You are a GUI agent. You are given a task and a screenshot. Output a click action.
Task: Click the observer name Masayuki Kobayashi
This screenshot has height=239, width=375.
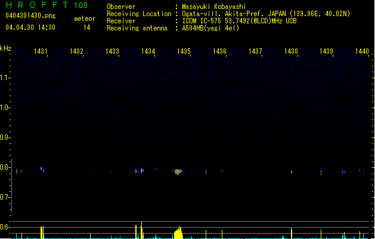click(214, 7)
